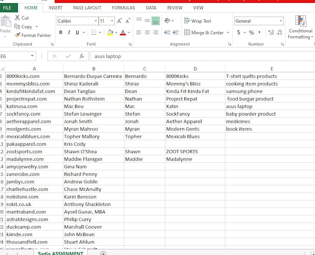Expand the Copy dropdown arrow
Viewport: 315px width, 255px height.
coord(37,26)
